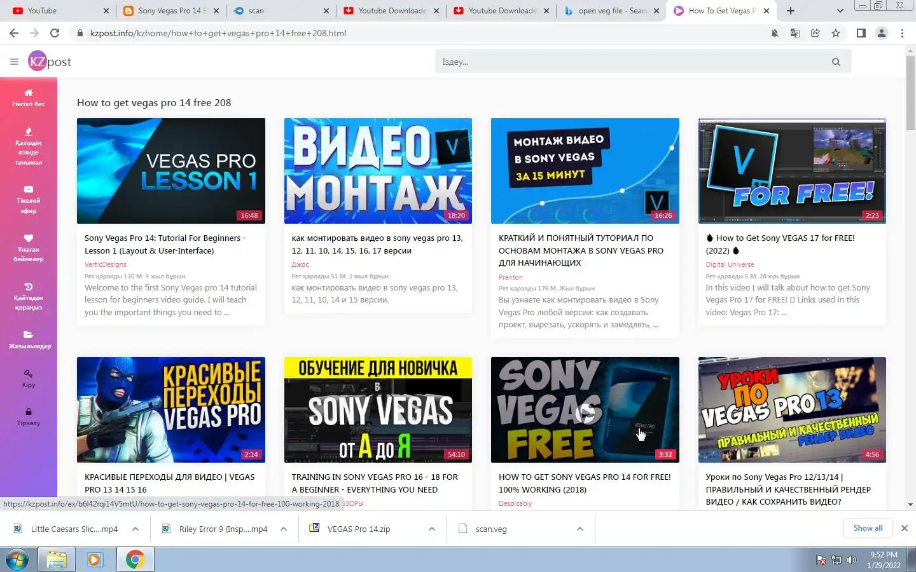Open SONY VEGAS FREE thumbnail

pyautogui.click(x=585, y=410)
